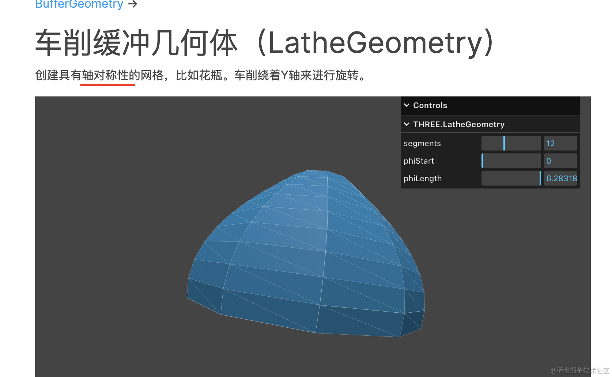Click the LatheGeometry page heading
Image resolution: width=612 pixels, height=377 pixels.
[x=265, y=43]
